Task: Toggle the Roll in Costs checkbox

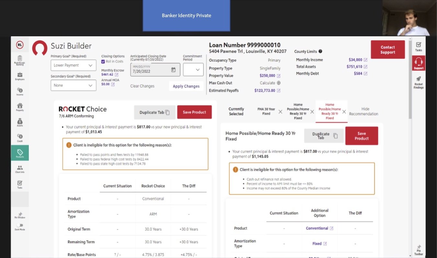Action: click(x=103, y=62)
